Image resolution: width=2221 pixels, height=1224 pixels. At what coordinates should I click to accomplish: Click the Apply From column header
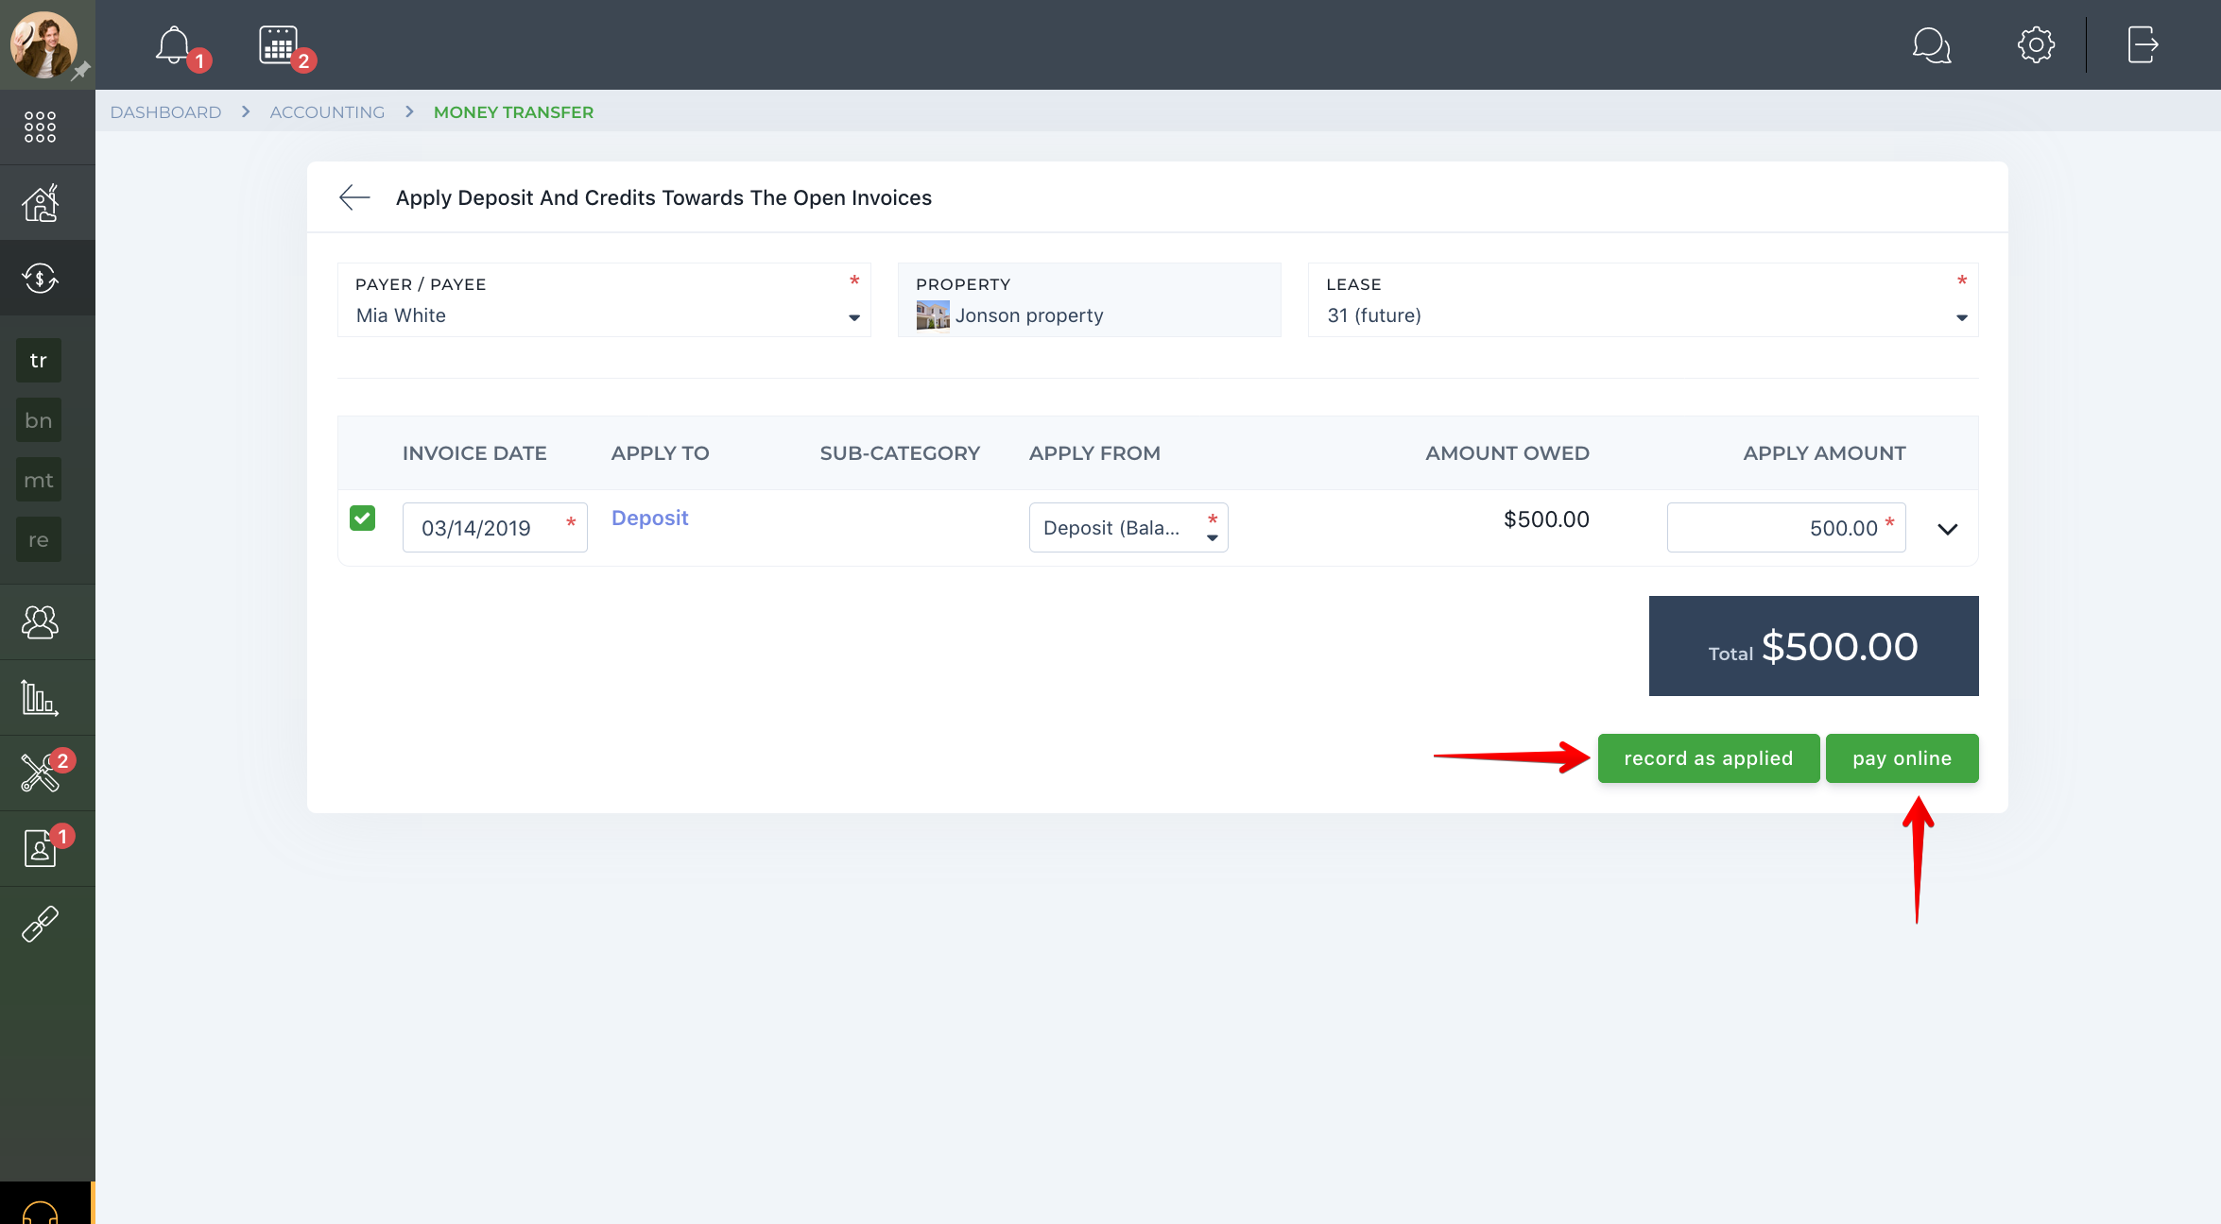click(x=1094, y=453)
